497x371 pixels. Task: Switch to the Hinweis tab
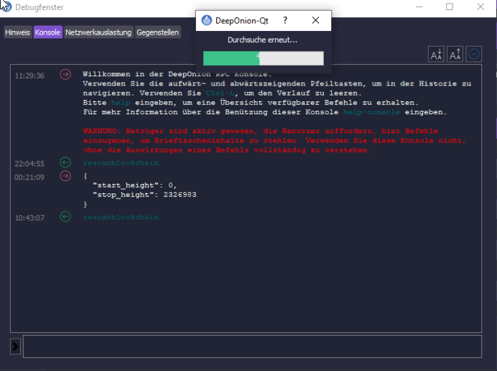(17, 32)
